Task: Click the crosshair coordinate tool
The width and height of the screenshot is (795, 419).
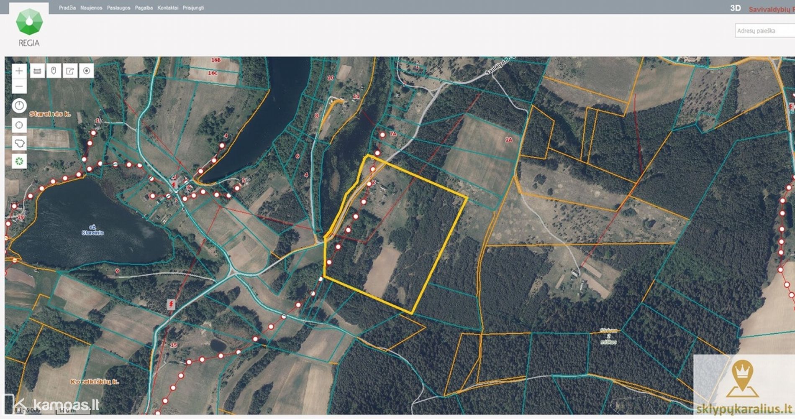Action: pyautogui.click(x=19, y=125)
